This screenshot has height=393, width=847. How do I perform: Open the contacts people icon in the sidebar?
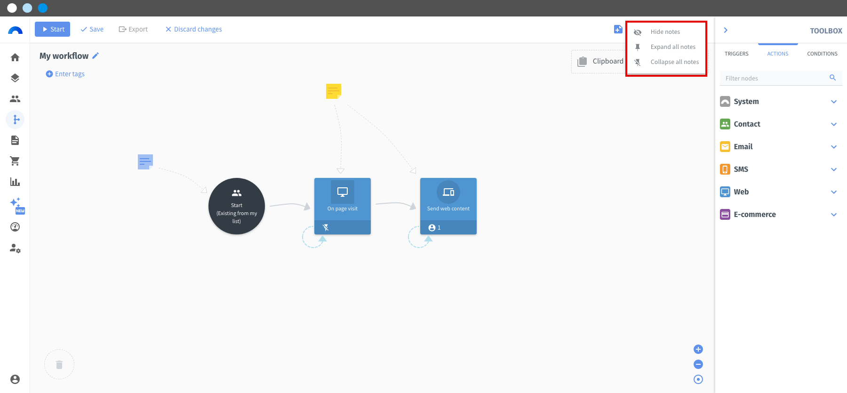(x=15, y=99)
